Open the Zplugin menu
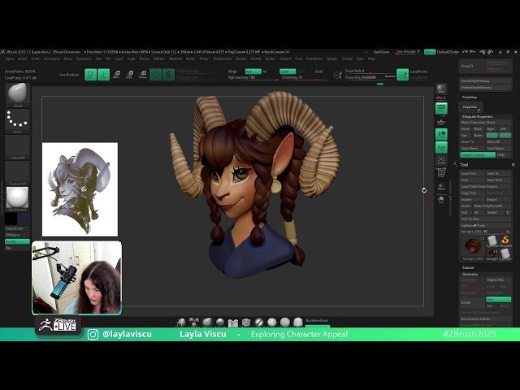Image resolution: width=520 pixels, height=390 pixels. point(331,58)
